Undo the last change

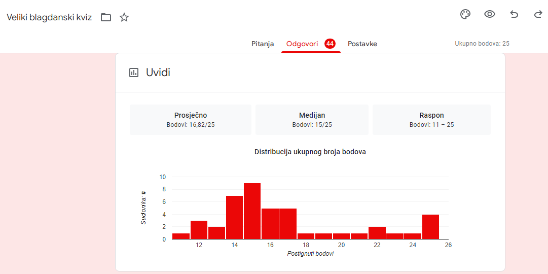point(514,14)
